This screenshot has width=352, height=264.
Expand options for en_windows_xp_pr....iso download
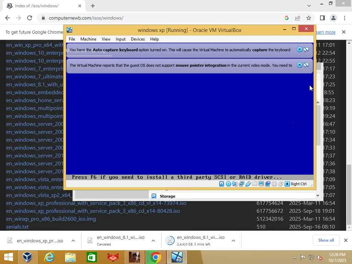coord(73,241)
